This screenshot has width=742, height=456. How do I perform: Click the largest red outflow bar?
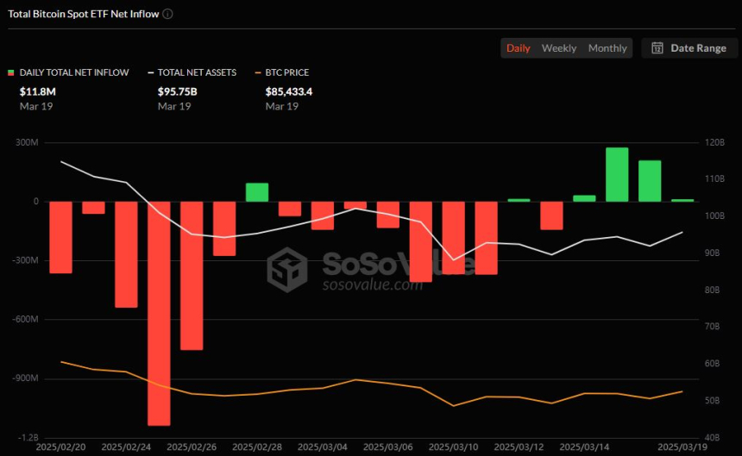click(x=159, y=314)
